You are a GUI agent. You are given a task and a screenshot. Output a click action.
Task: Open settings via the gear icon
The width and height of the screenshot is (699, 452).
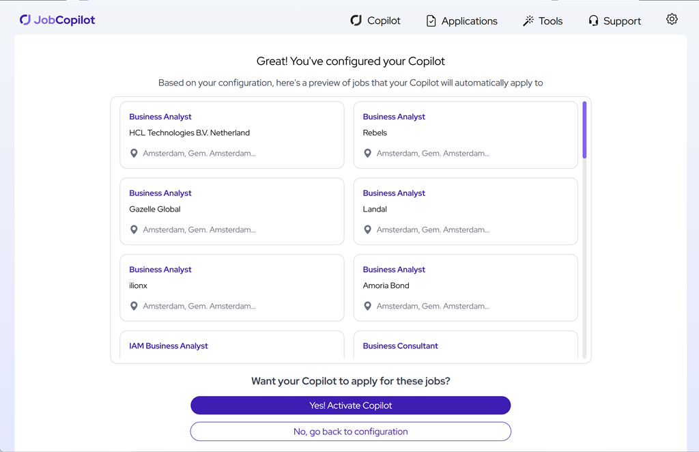pos(672,19)
